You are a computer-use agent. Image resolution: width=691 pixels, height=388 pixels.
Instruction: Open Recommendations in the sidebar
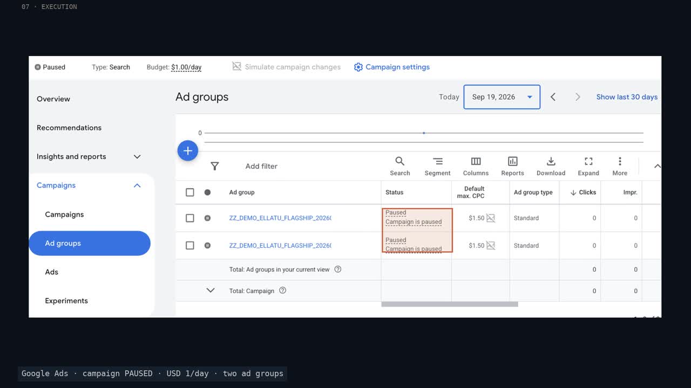click(69, 128)
